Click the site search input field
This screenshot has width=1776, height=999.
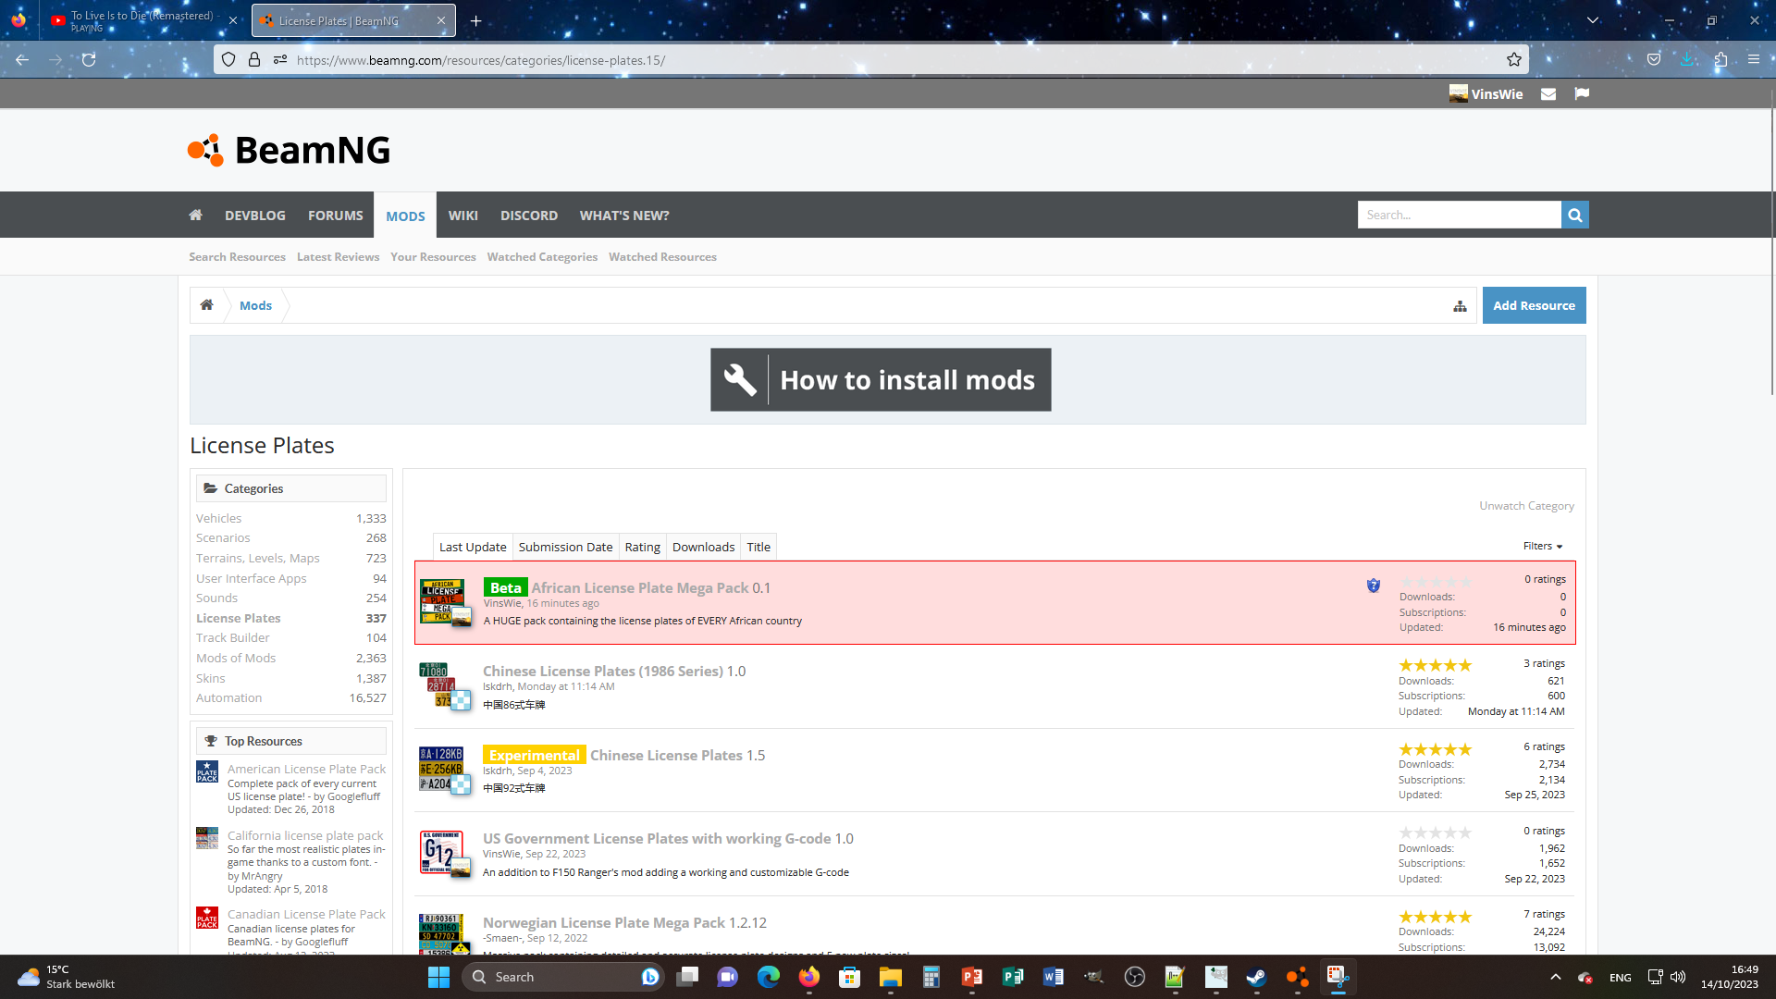point(1459,215)
